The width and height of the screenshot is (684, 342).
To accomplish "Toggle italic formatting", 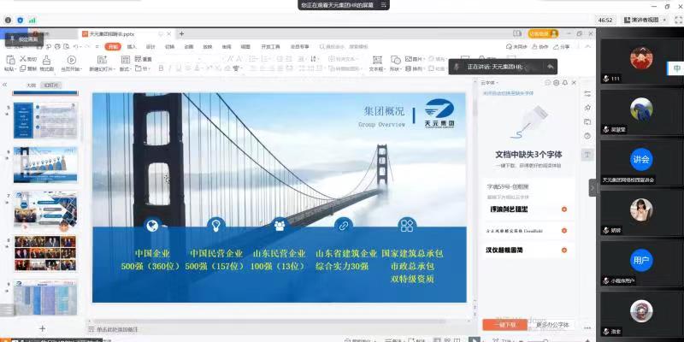I will (169, 68).
